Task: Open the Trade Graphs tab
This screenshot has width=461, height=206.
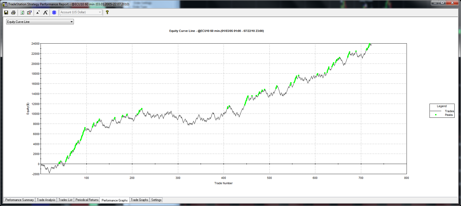Action: pyautogui.click(x=139, y=200)
